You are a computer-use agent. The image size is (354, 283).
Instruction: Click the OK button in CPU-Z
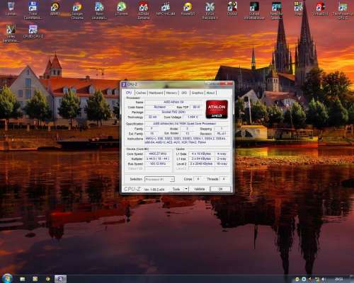tap(220, 189)
